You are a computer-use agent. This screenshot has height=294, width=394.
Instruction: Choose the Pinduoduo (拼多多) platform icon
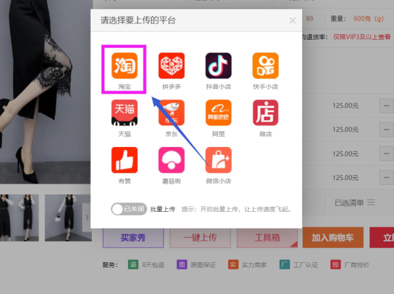[171, 66]
